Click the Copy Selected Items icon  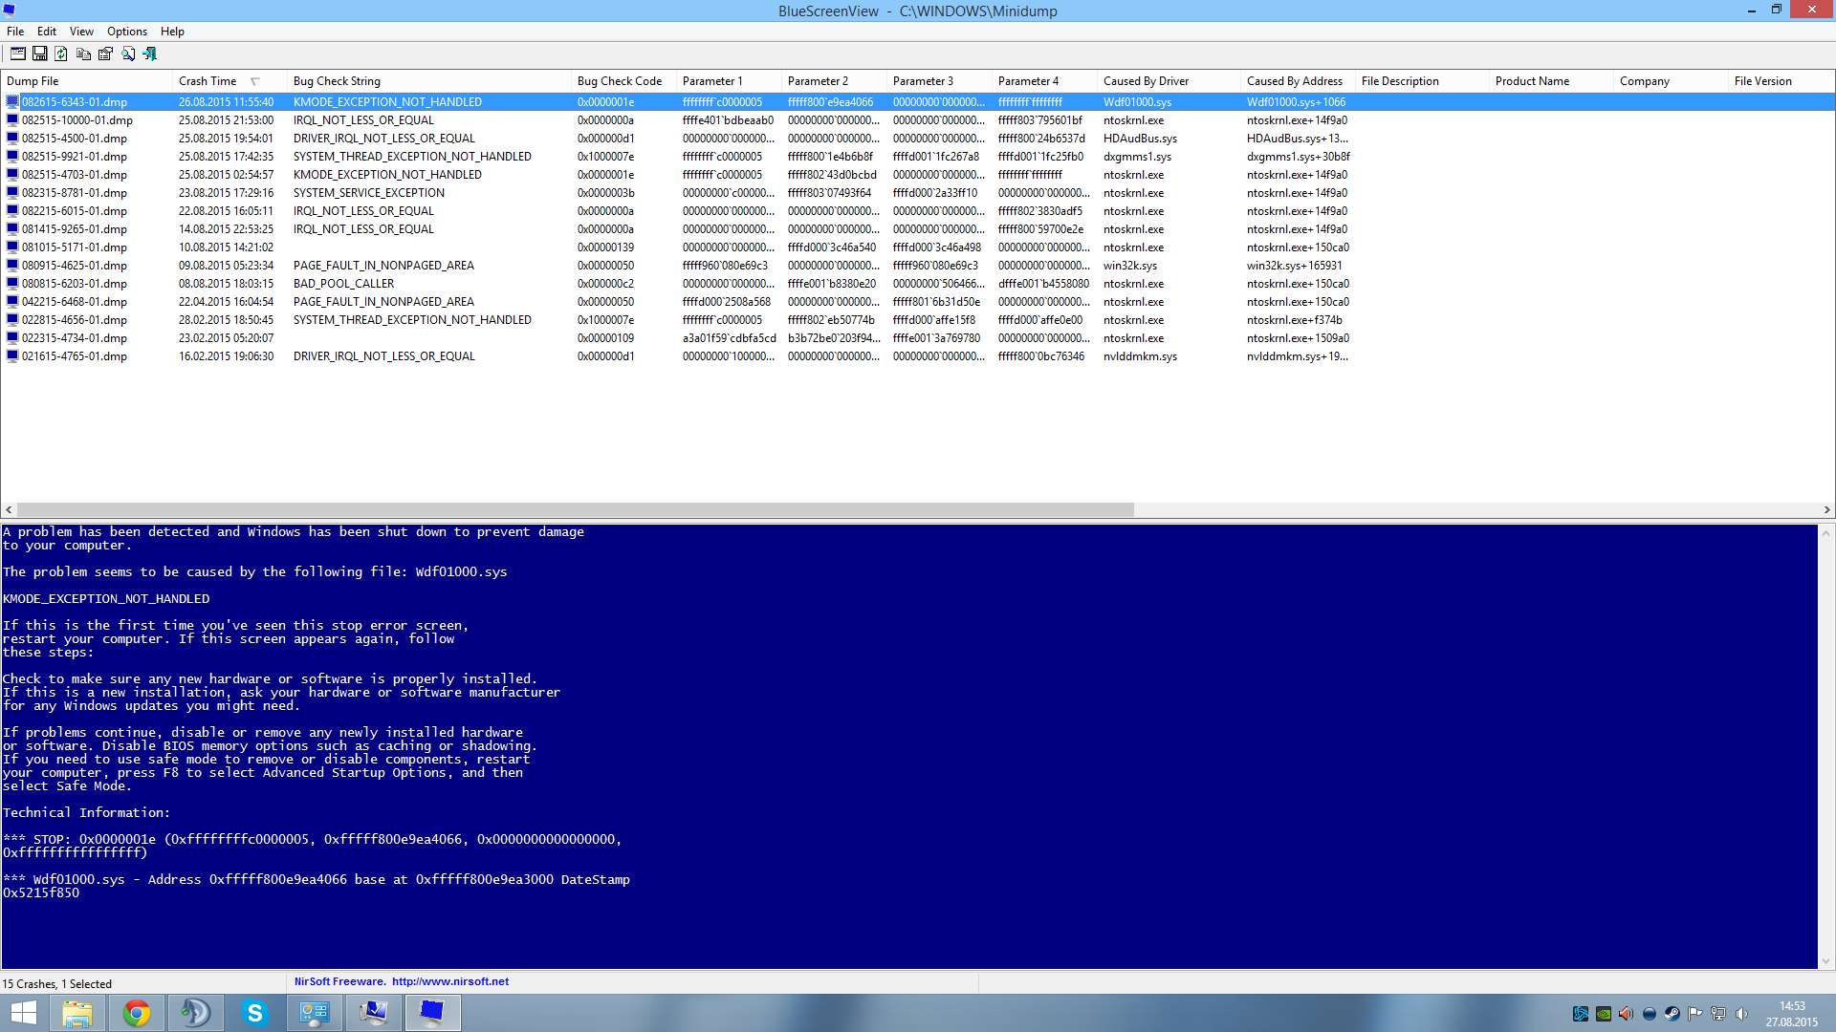[84, 54]
